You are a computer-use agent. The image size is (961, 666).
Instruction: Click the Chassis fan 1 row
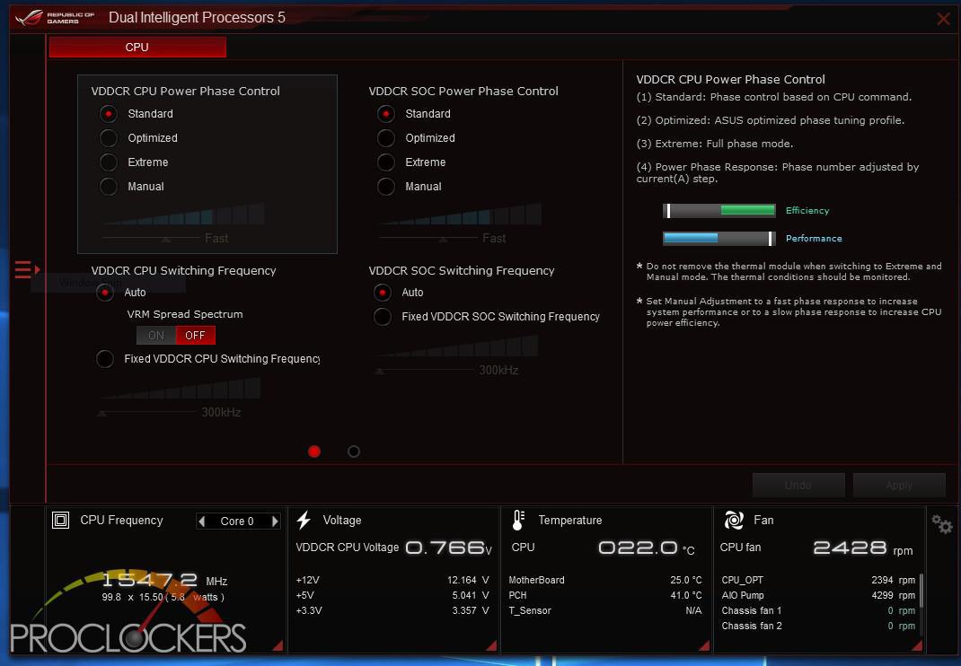pos(818,611)
